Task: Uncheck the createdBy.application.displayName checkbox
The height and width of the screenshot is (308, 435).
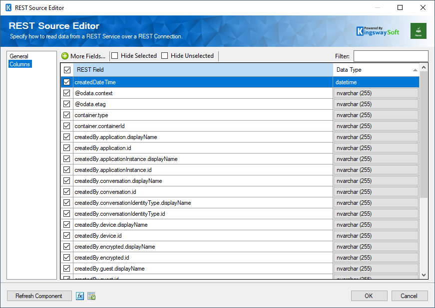Action: [66, 137]
